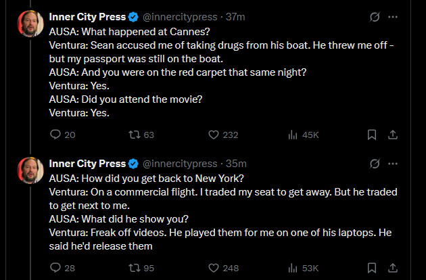Bookmark the first Inner City Press tweet
426x280 pixels.
click(x=371, y=135)
